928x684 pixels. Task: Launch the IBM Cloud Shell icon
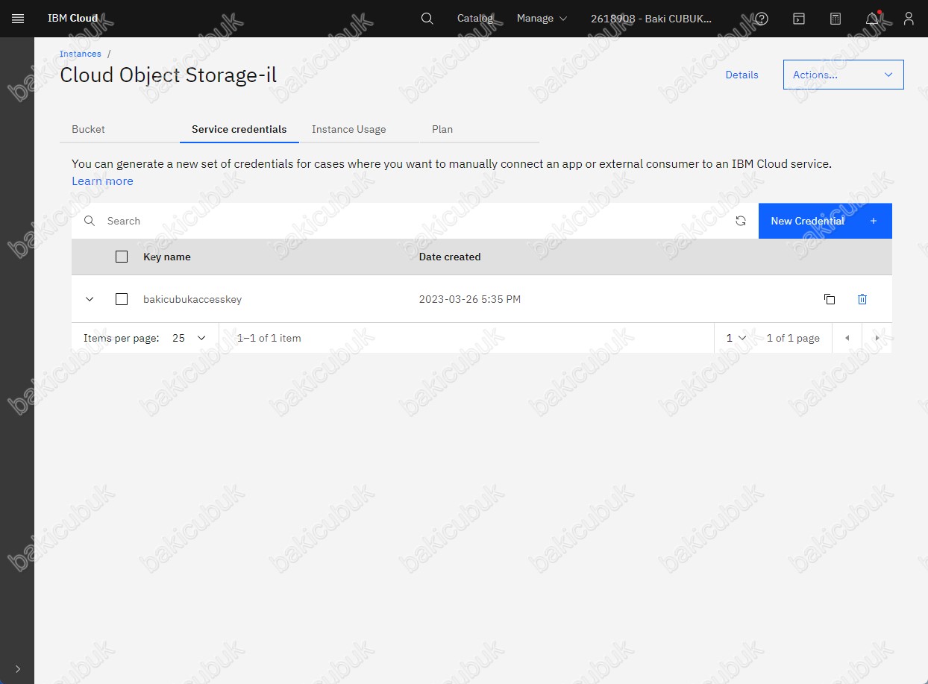799,19
